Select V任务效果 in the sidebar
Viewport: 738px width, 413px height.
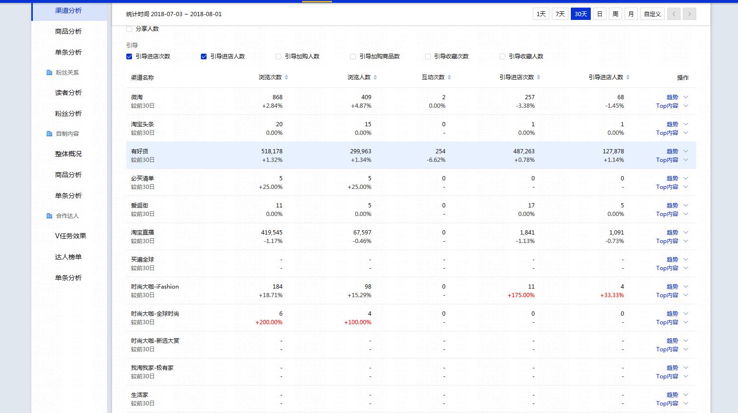(x=70, y=236)
